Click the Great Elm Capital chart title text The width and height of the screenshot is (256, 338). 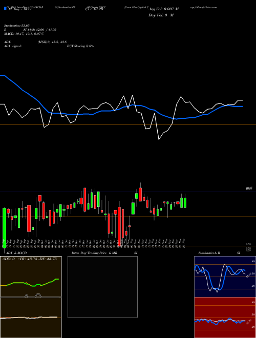coord(137,7)
